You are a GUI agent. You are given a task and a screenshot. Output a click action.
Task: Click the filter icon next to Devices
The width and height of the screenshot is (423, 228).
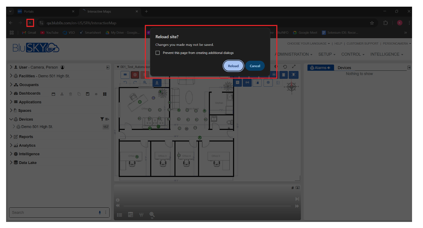pos(102,119)
